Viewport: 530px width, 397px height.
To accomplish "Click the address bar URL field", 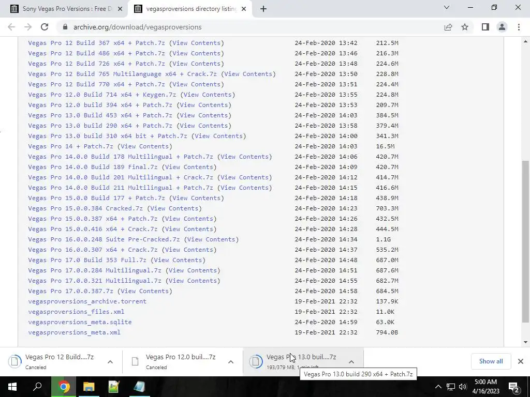I will tap(250, 27).
